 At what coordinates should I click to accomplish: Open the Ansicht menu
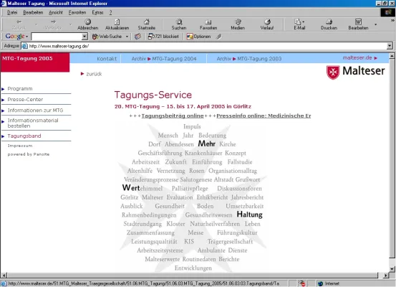[56, 12]
